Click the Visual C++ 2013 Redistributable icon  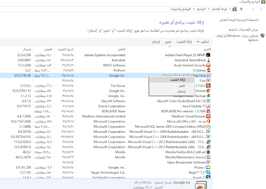(x=208, y=147)
